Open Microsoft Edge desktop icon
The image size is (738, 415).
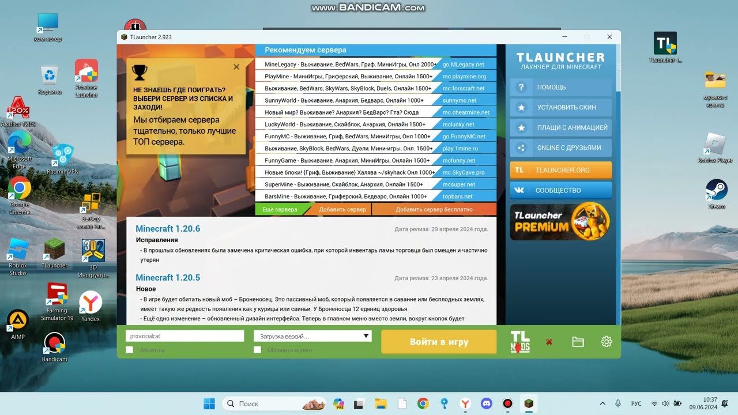pos(19,150)
